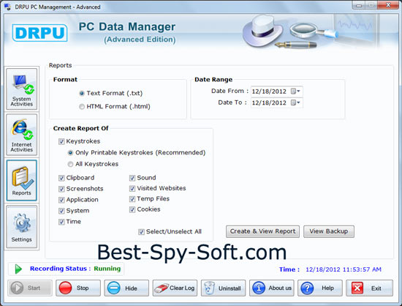Uncheck the Screenshots checkbox
Screen dimensions: 402x306
click(61, 189)
